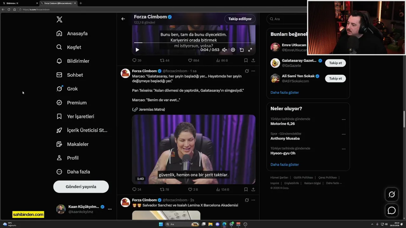Open more options on Salvador Sanchez post

[253, 200]
